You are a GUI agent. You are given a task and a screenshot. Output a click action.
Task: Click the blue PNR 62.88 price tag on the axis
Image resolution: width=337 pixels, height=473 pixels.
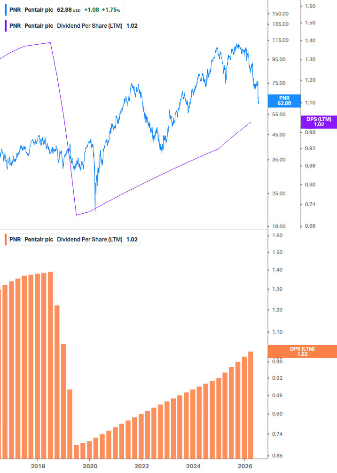(x=284, y=101)
